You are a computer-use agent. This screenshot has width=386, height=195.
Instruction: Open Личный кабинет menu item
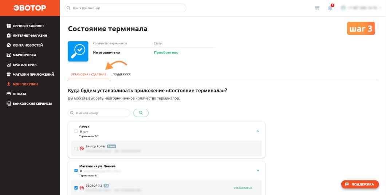(x=28, y=26)
